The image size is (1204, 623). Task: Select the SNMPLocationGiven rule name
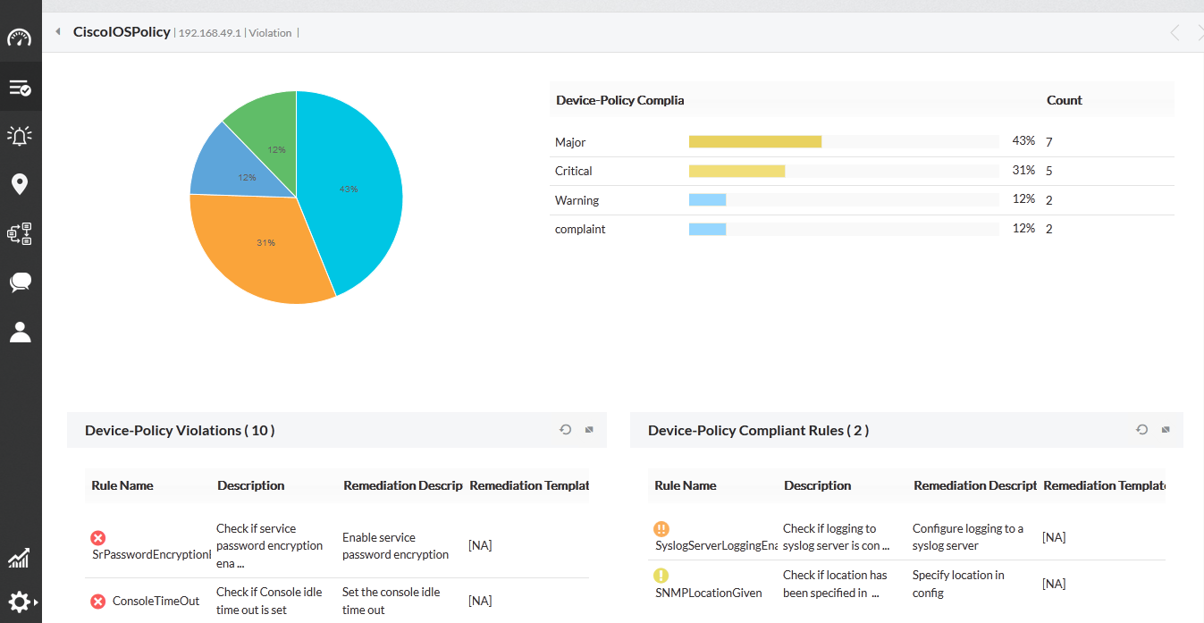point(709,593)
